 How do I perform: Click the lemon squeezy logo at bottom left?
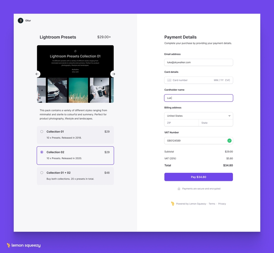pos(24,245)
